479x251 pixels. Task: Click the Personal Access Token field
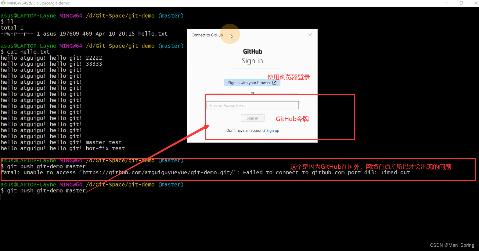coord(253,105)
